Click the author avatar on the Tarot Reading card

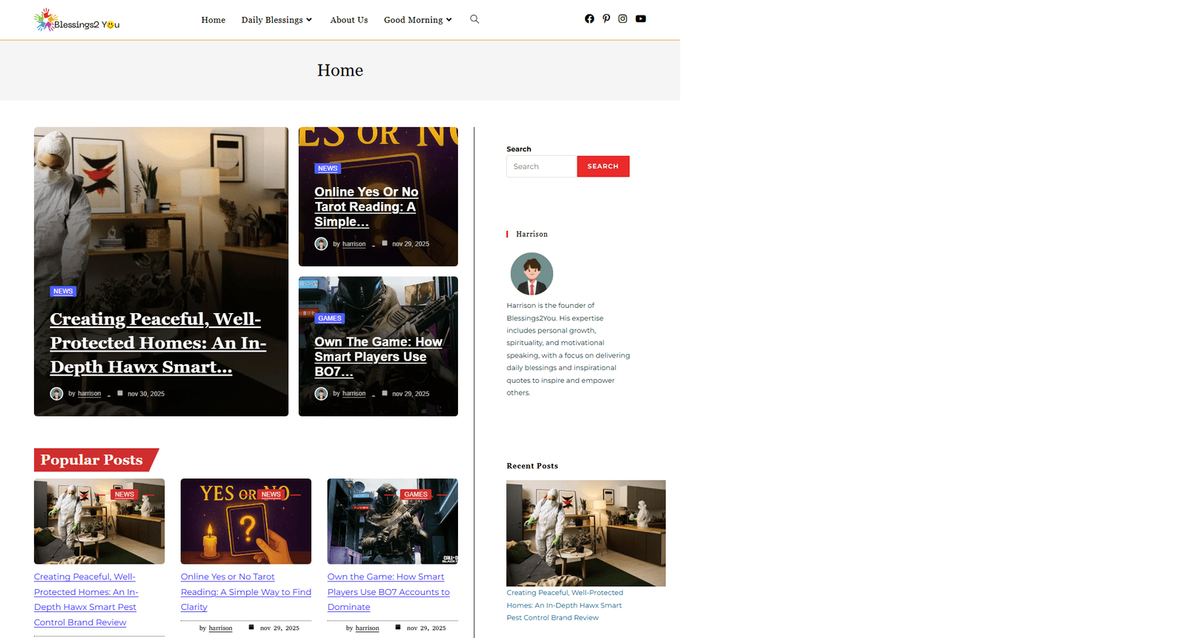click(321, 244)
